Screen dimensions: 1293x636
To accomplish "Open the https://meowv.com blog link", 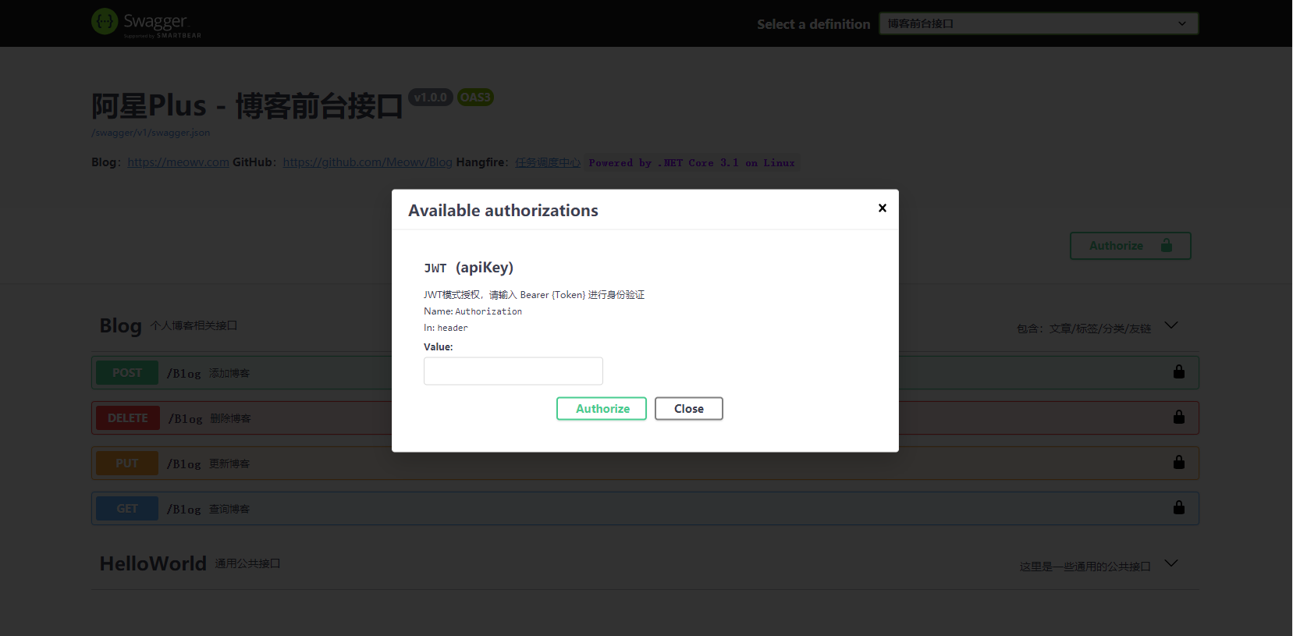I will (x=178, y=162).
